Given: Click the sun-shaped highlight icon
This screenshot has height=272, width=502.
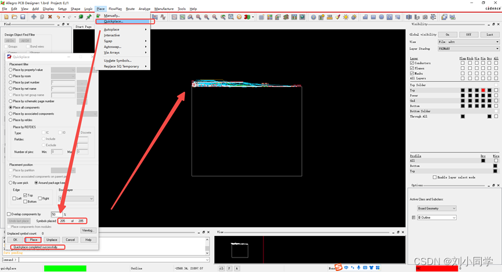Looking at the screenshot, I should click(x=346, y=17).
